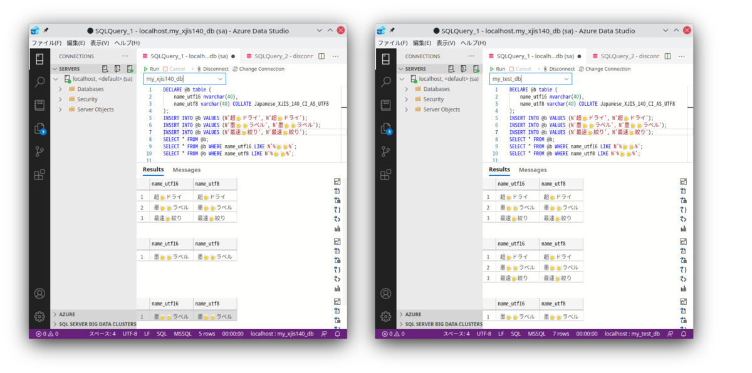The width and height of the screenshot is (752, 373).
Task: Open Extensions view in right window
Action: tap(386, 175)
